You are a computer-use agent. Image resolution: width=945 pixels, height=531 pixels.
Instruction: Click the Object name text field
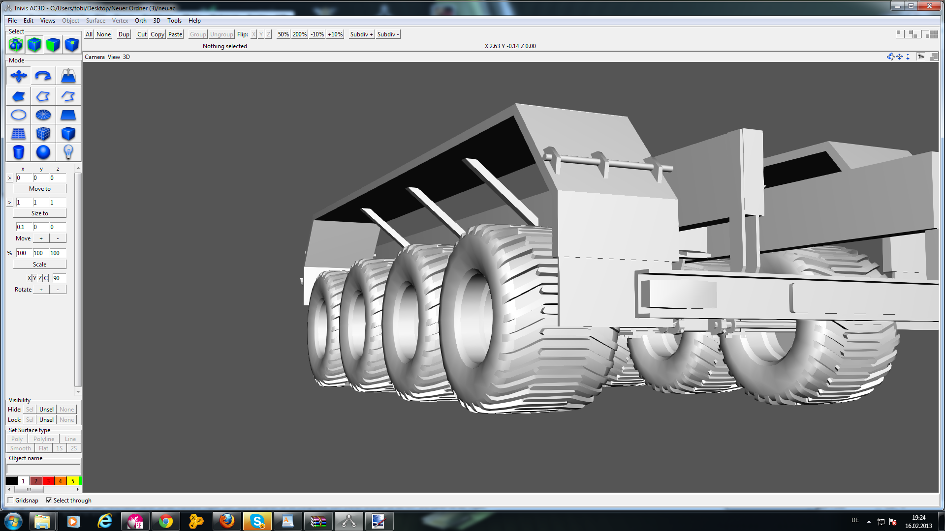(x=44, y=469)
